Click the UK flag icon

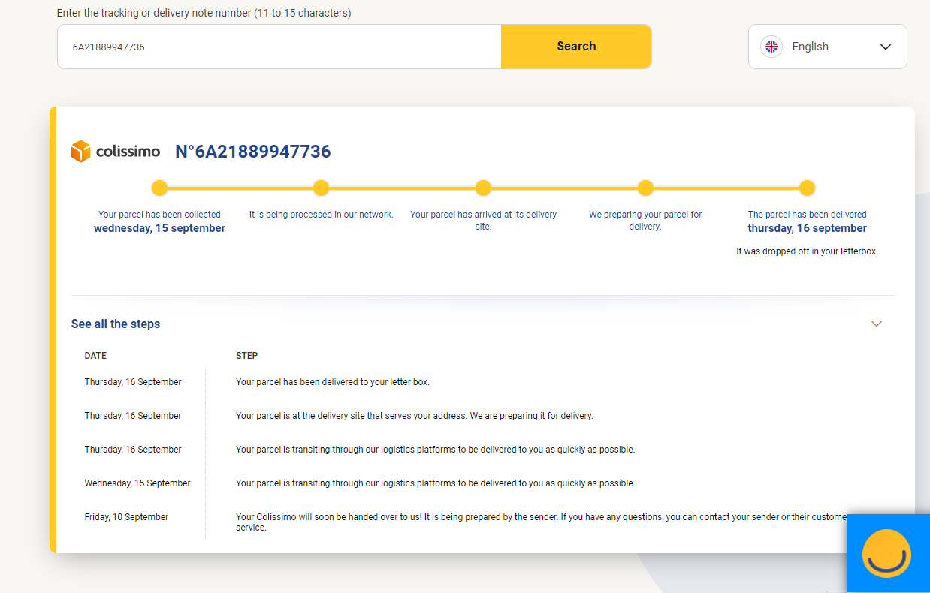point(771,47)
